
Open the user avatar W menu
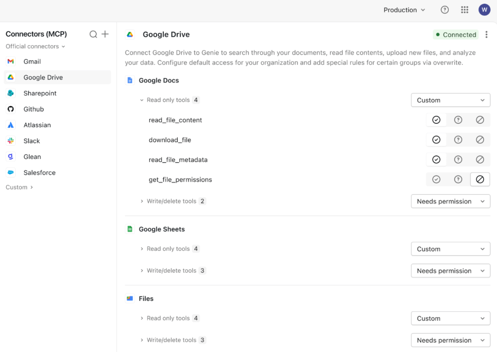(x=484, y=10)
